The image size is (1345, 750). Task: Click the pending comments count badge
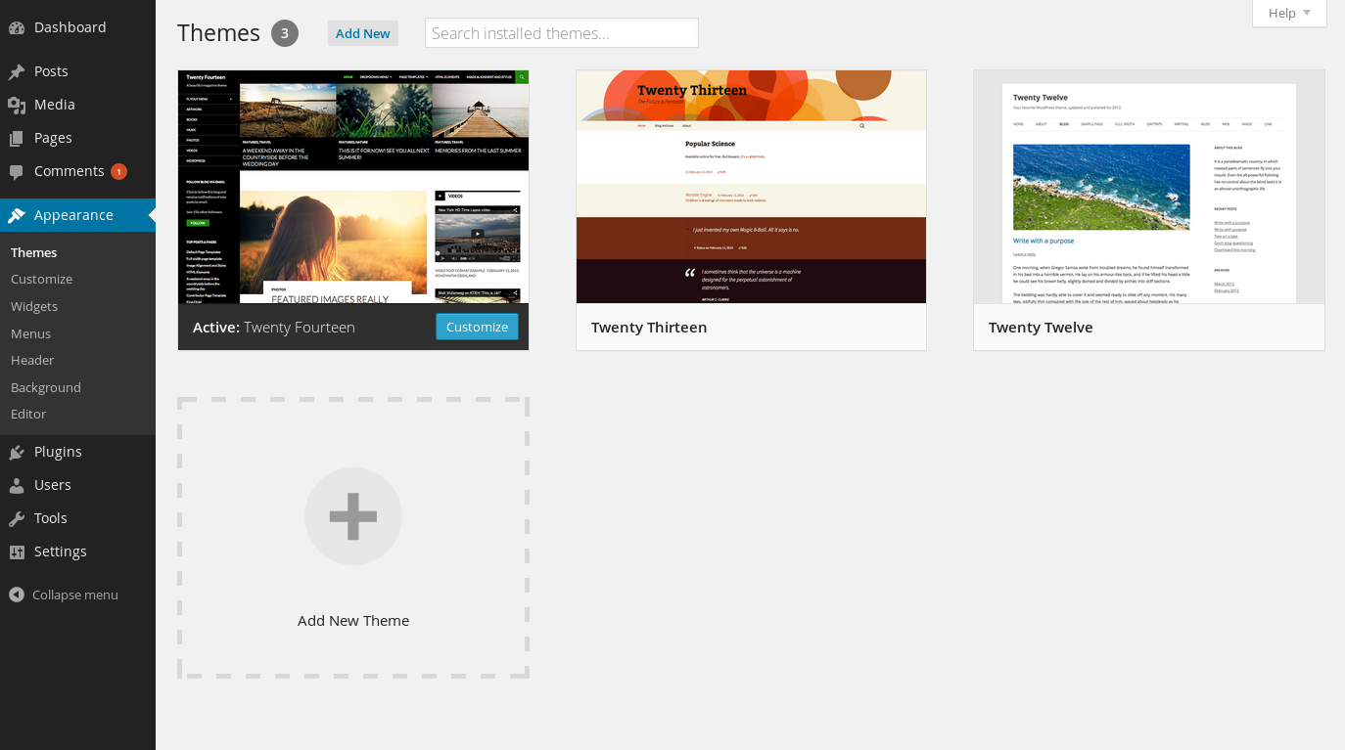tap(118, 172)
